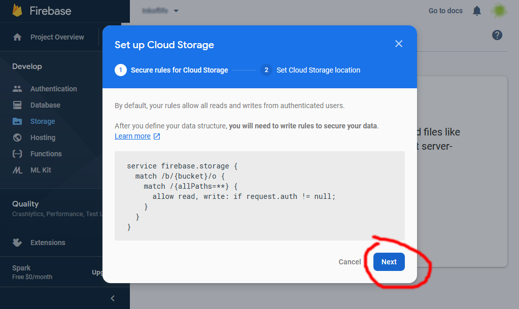
Task: Collapse the sidebar with the chevron
Action: pyautogui.click(x=112, y=298)
